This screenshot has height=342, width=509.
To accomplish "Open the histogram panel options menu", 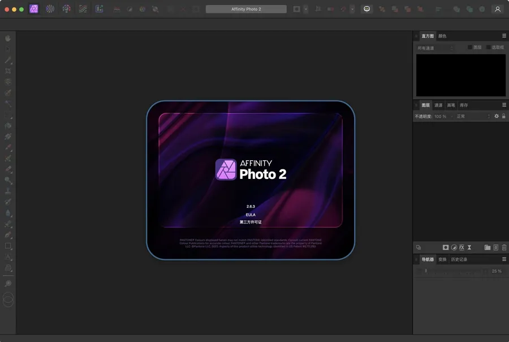I will (x=504, y=36).
